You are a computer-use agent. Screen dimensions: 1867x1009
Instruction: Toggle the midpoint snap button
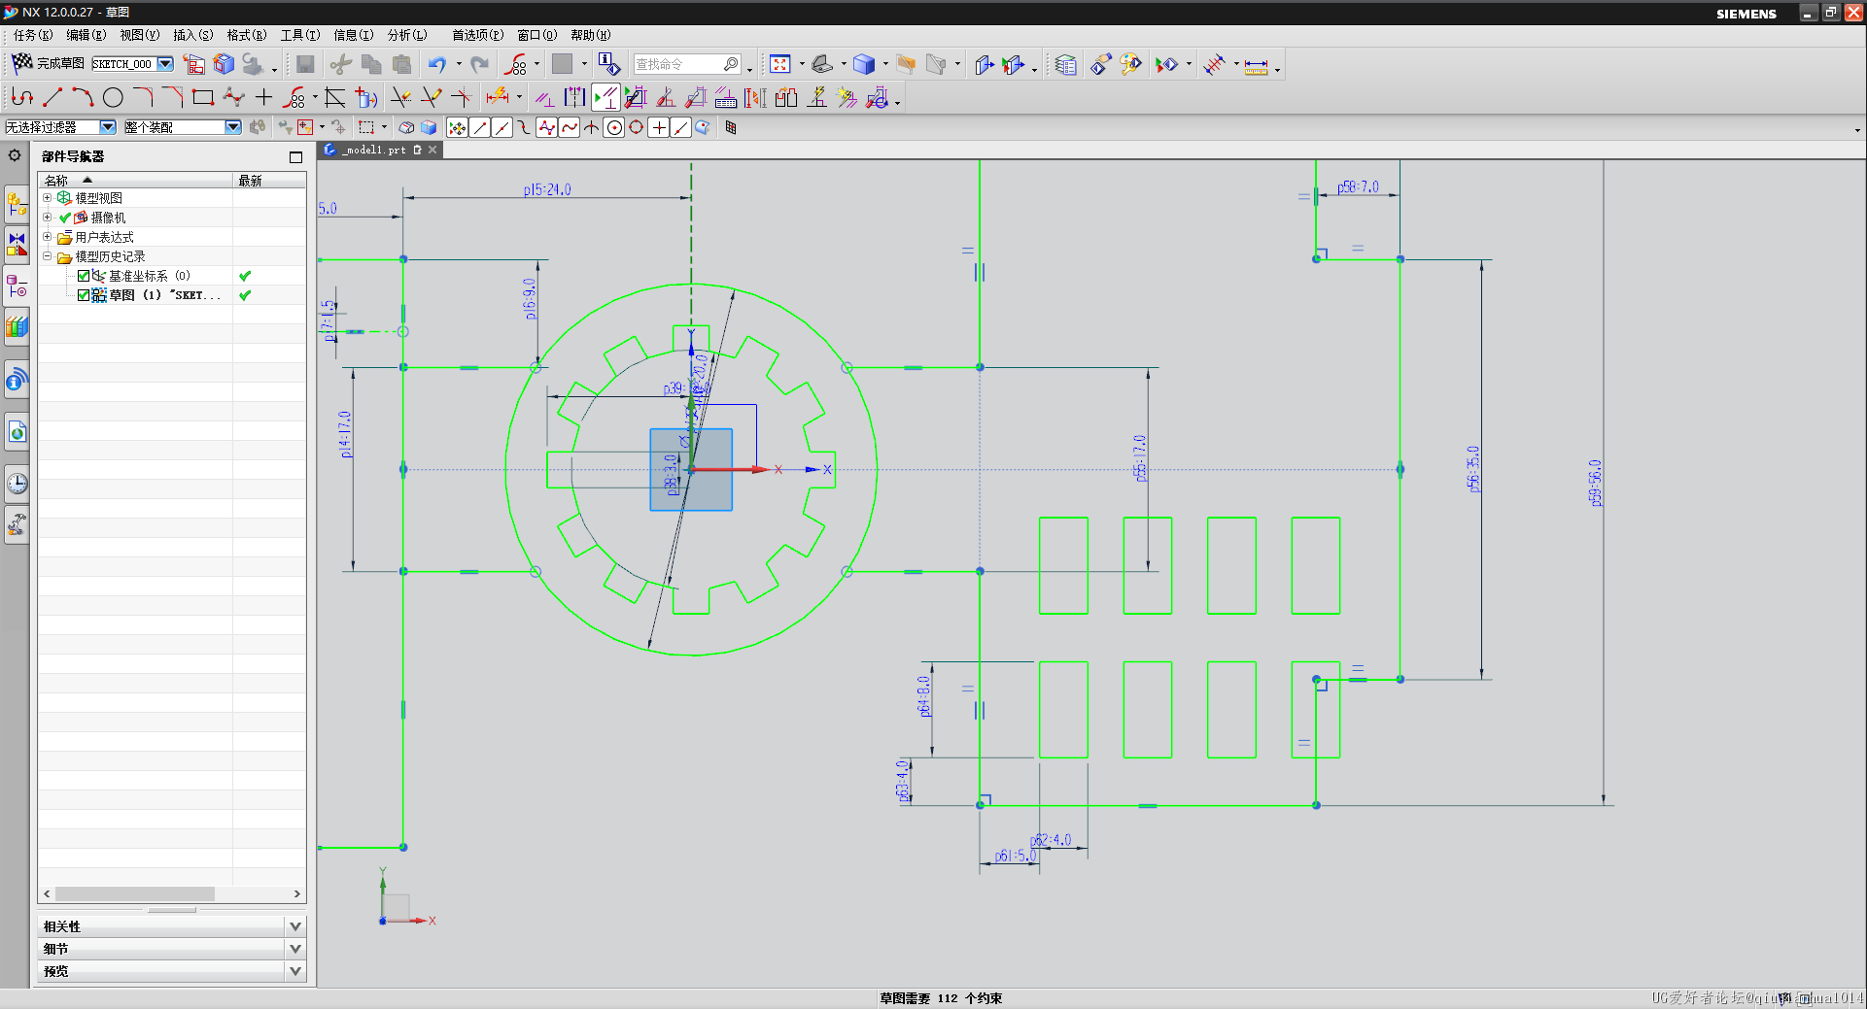click(501, 127)
